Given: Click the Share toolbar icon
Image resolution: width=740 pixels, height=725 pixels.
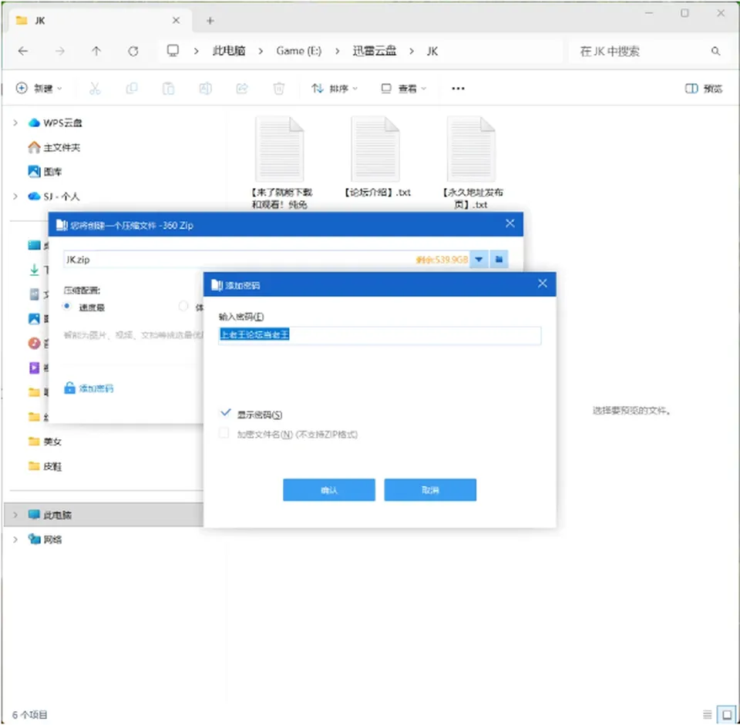Looking at the screenshot, I should point(242,88).
